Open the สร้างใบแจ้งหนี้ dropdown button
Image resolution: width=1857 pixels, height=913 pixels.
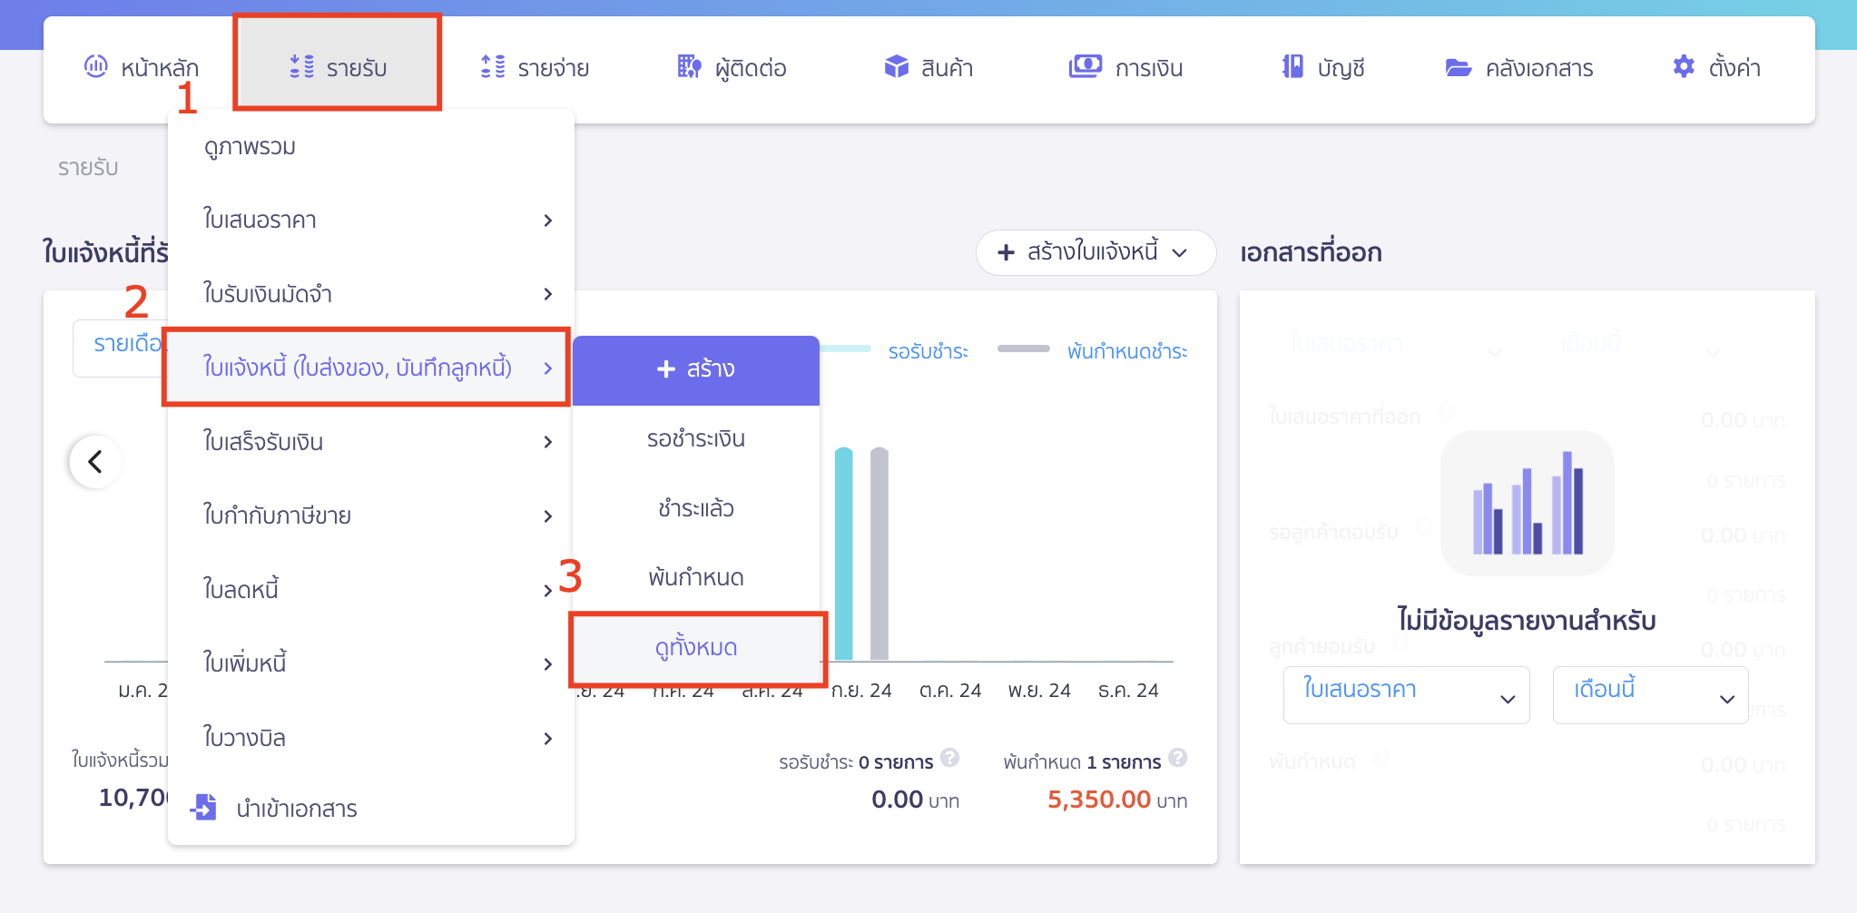pos(1096,252)
